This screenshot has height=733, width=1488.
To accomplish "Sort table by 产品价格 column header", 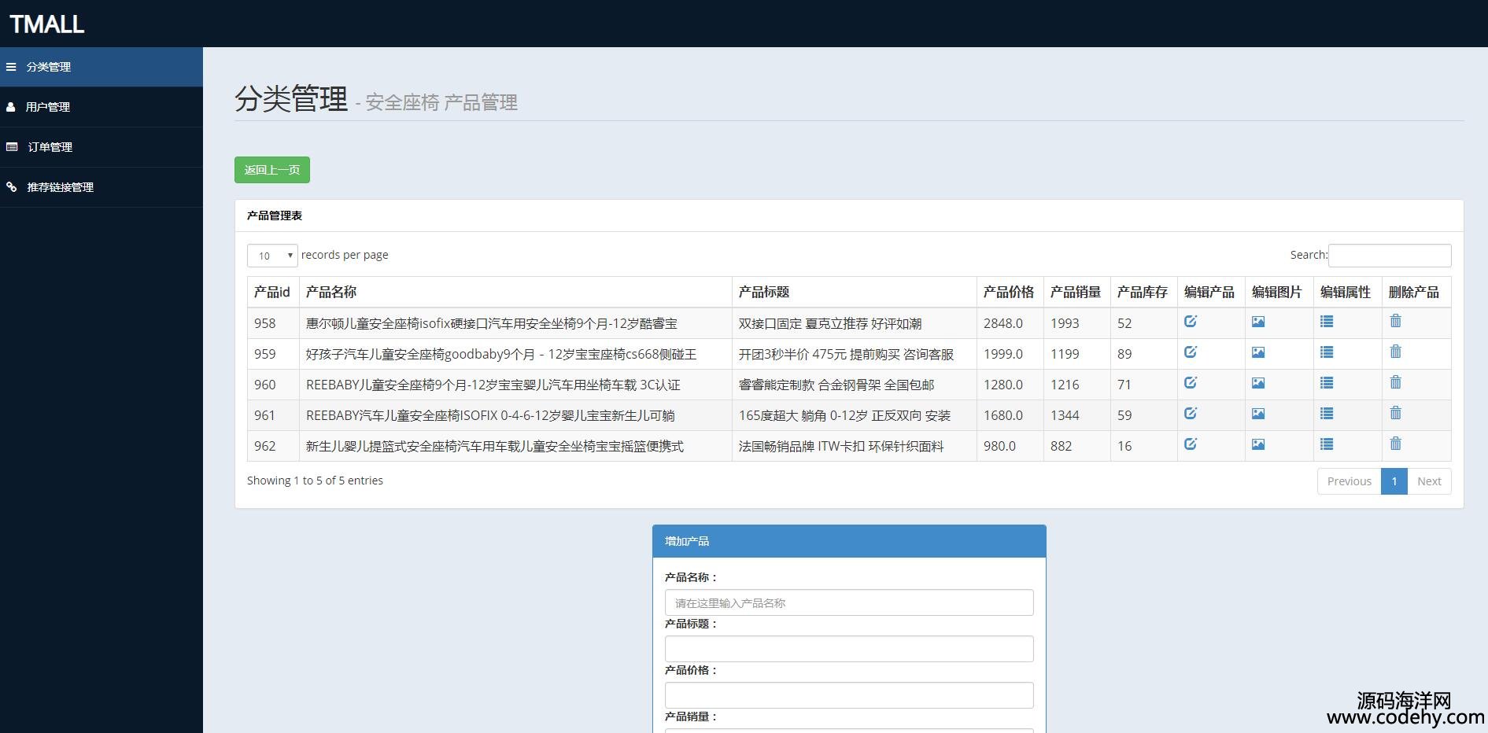I will (x=1009, y=292).
